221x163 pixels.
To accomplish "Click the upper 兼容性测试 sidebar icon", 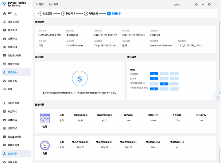I will click(x=5, y=64).
